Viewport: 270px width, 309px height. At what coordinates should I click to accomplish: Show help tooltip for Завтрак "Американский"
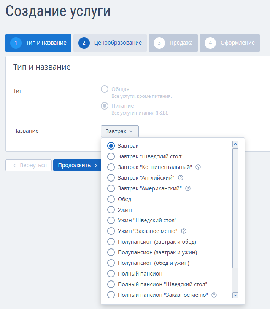point(188,188)
